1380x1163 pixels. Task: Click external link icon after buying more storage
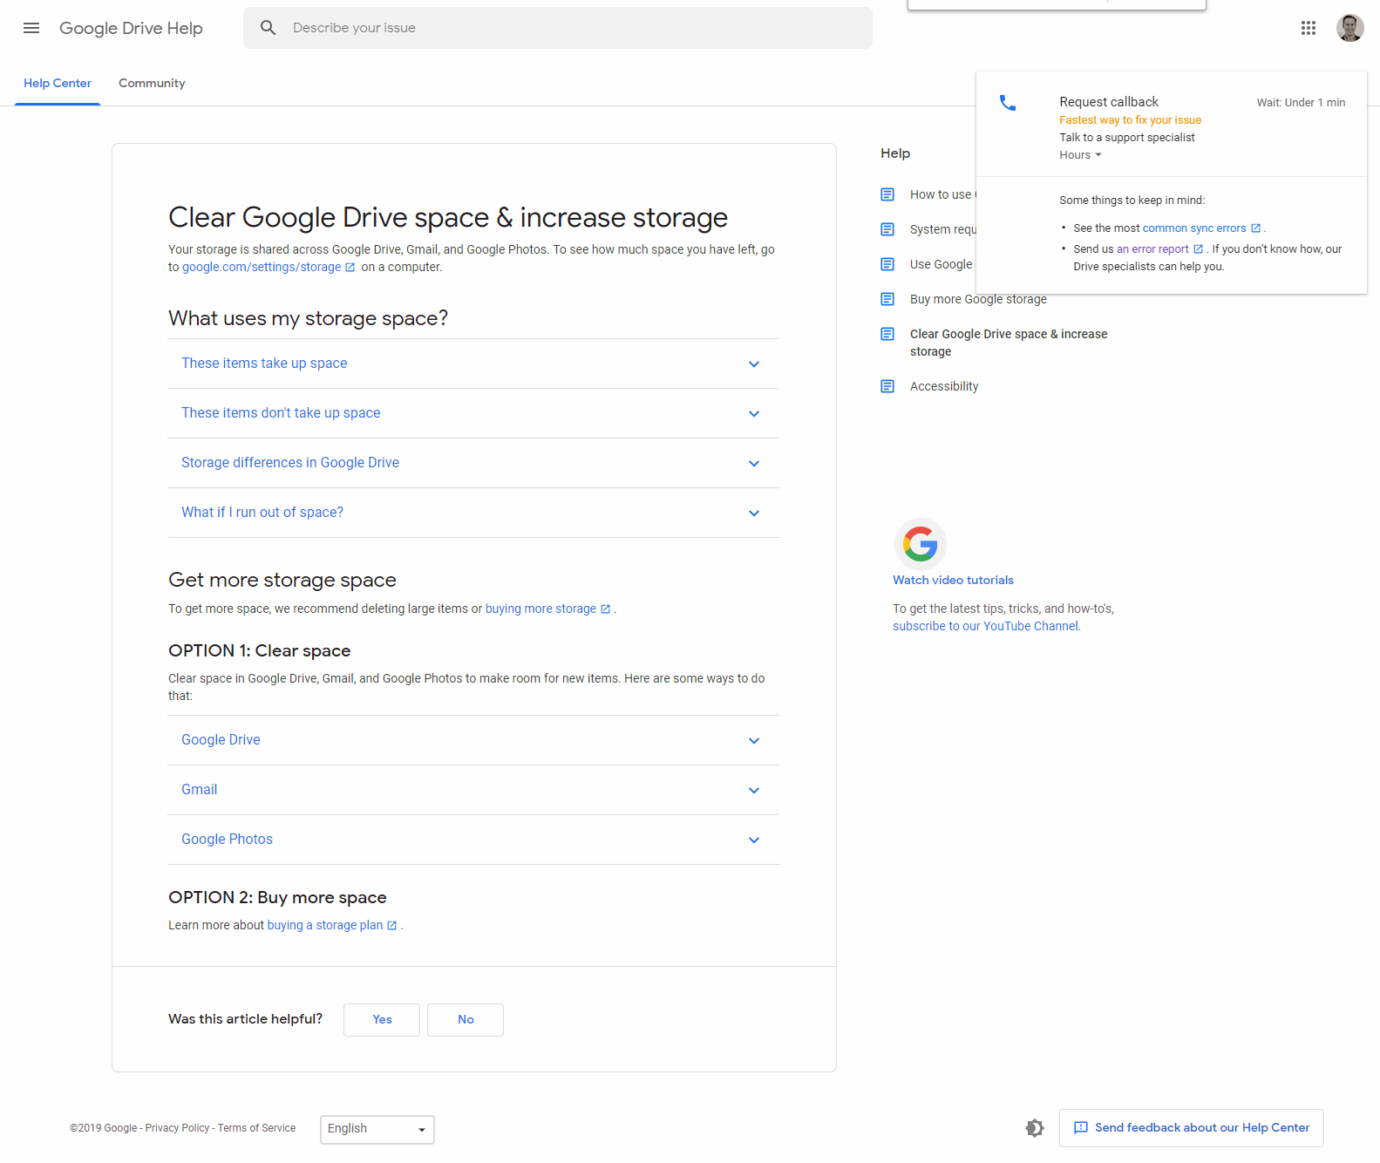pyautogui.click(x=606, y=609)
